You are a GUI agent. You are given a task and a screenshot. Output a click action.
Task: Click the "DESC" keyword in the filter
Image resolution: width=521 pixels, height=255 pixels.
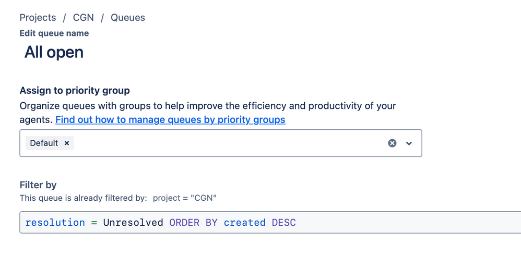point(283,223)
